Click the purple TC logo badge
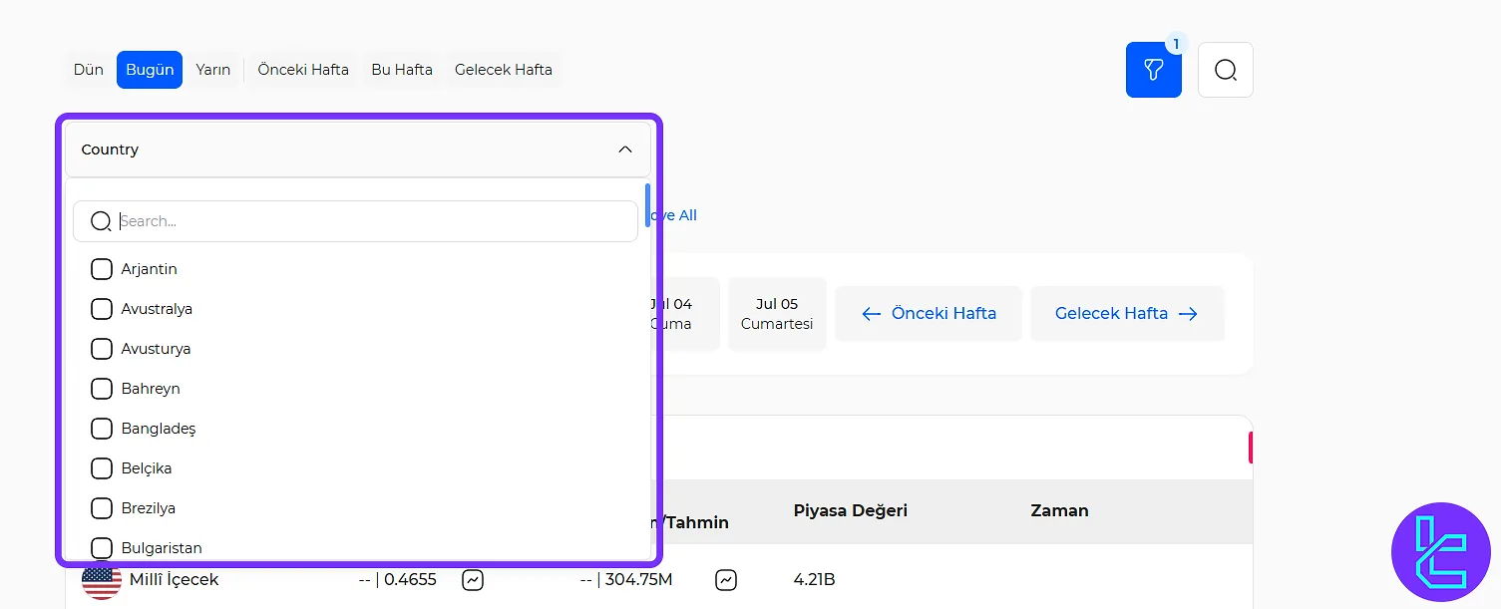This screenshot has width=1501, height=609. click(x=1440, y=552)
